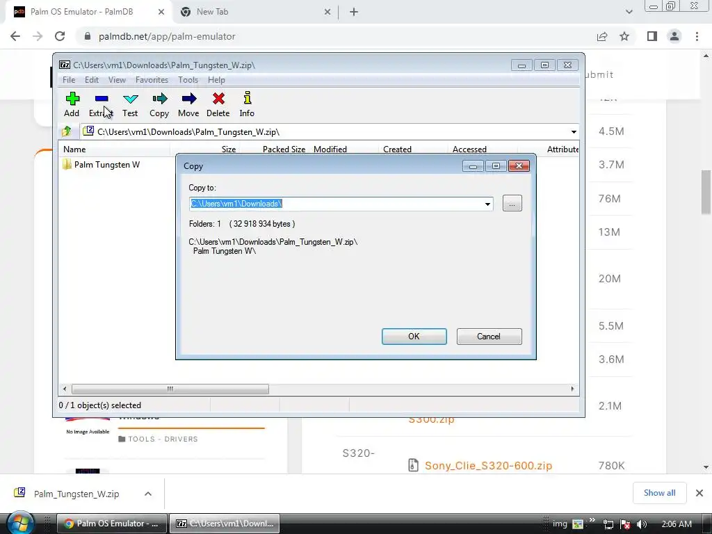
Task: Click right arrow of horizontal scrollbar
Action: point(572,389)
